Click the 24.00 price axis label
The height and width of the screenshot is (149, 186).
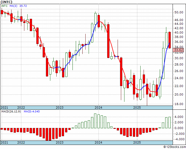click(x=179, y=78)
